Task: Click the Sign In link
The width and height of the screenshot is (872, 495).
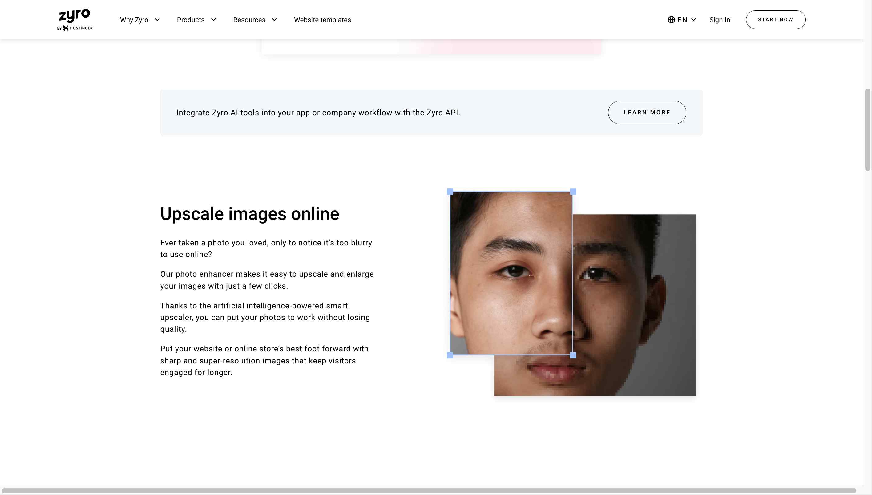Action: pyautogui.click(x=720, y=20)
